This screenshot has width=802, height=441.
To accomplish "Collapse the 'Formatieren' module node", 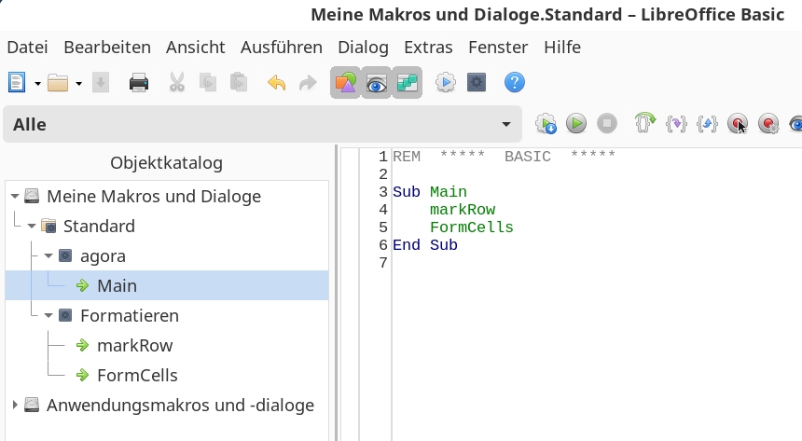I will coord(48,316).
